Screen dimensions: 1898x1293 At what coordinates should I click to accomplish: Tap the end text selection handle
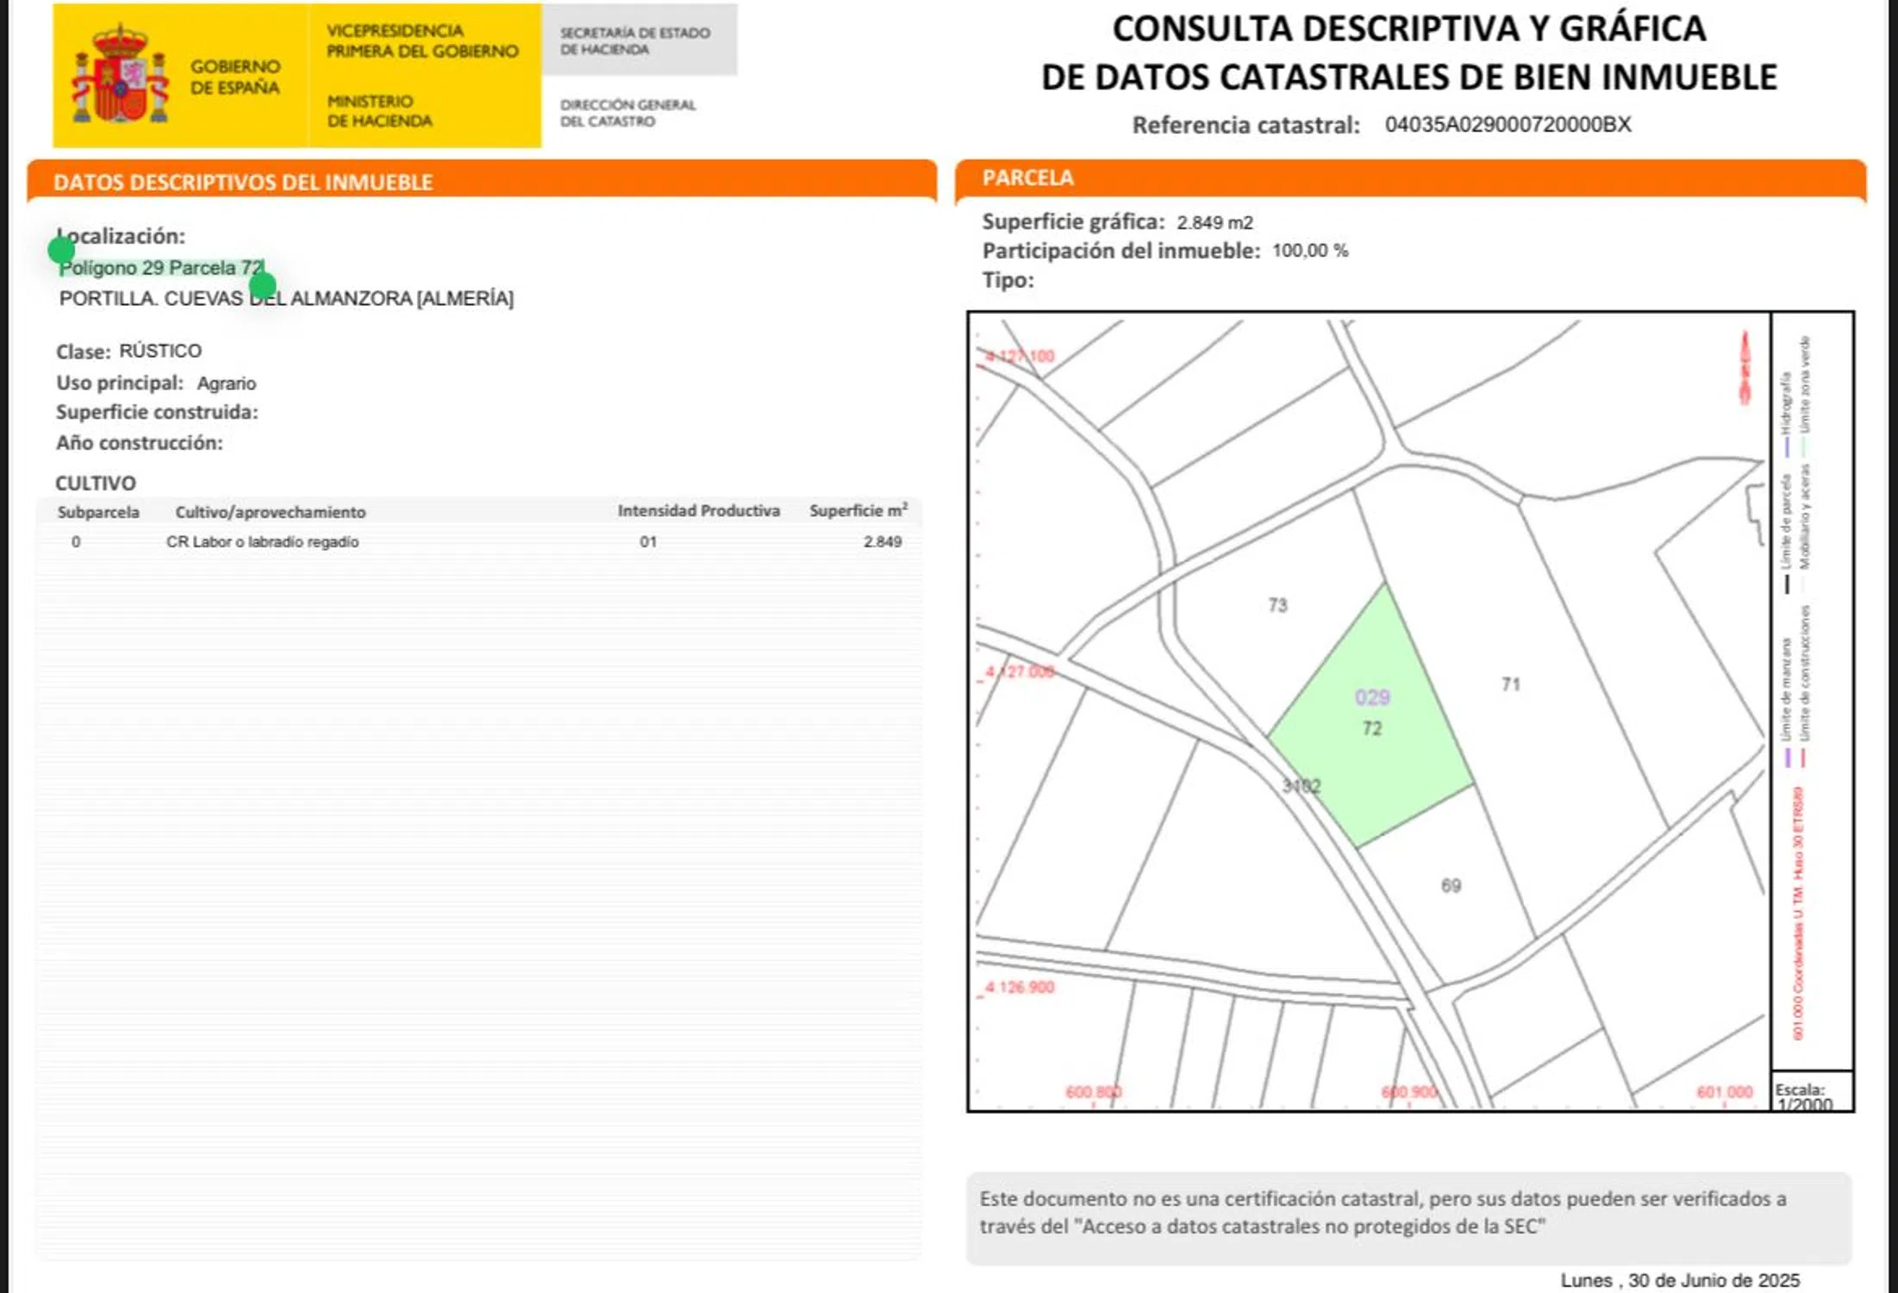pos(262,285)
